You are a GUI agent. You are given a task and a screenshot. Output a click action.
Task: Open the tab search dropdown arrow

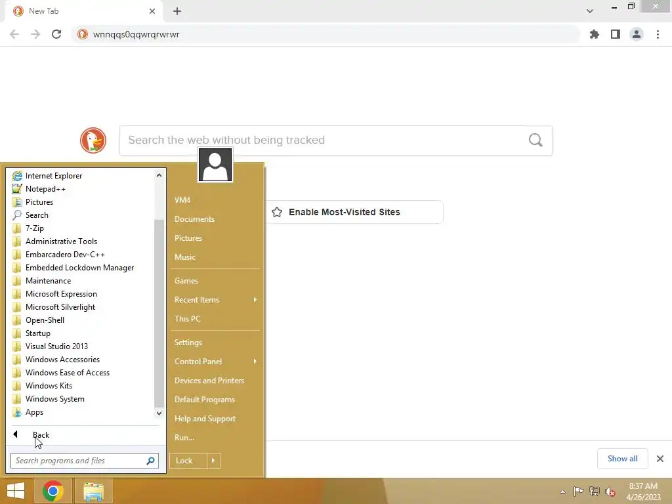[x=590, y=11]
